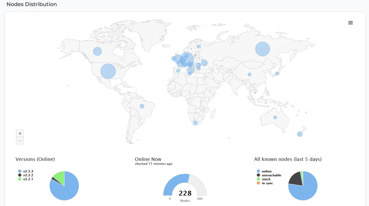369x206 pixels.
Task: Click the node bubble over Japan
Action: 277,73
